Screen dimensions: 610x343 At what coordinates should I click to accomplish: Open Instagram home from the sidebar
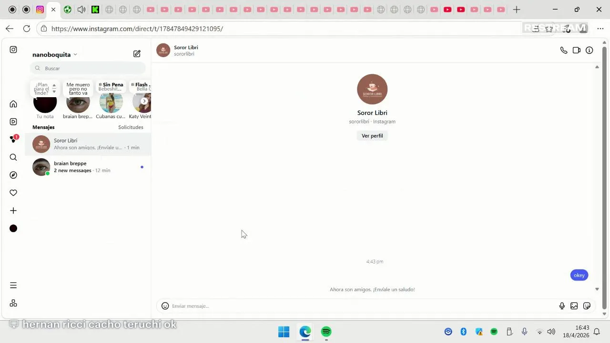(13, 104)
